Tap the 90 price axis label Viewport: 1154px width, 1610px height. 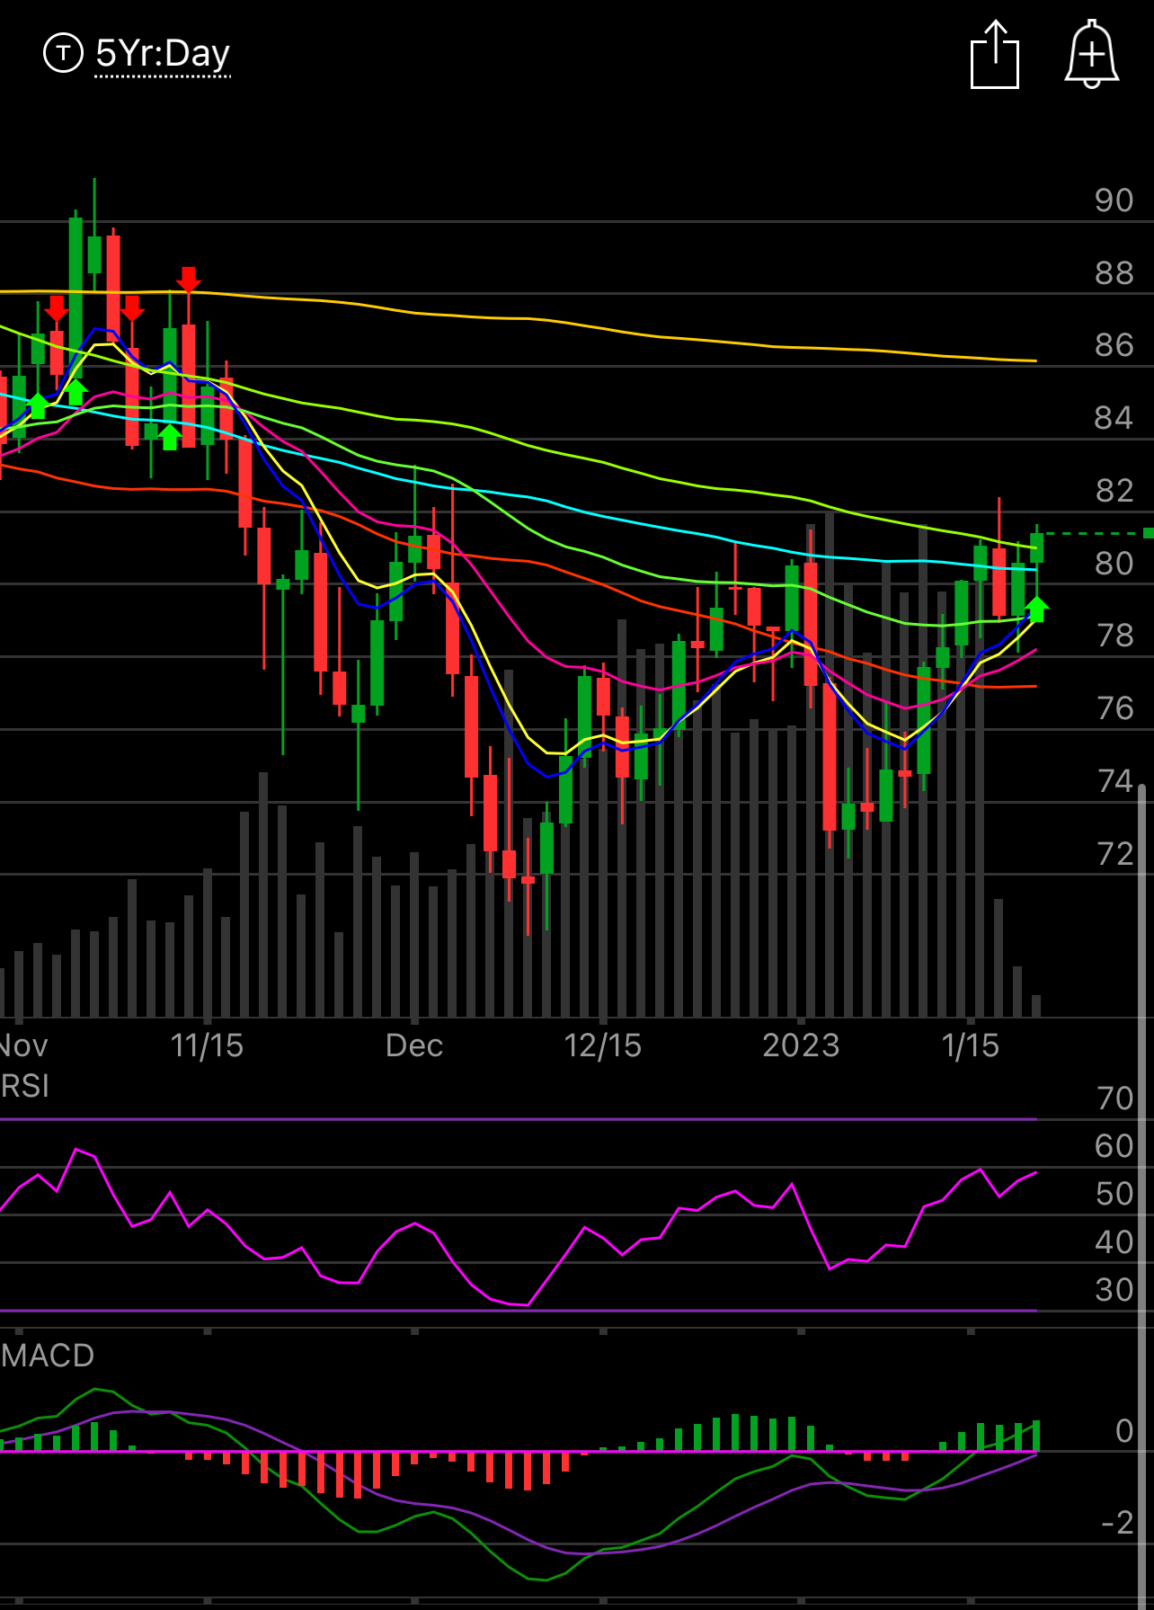(x=1114, y=200)
